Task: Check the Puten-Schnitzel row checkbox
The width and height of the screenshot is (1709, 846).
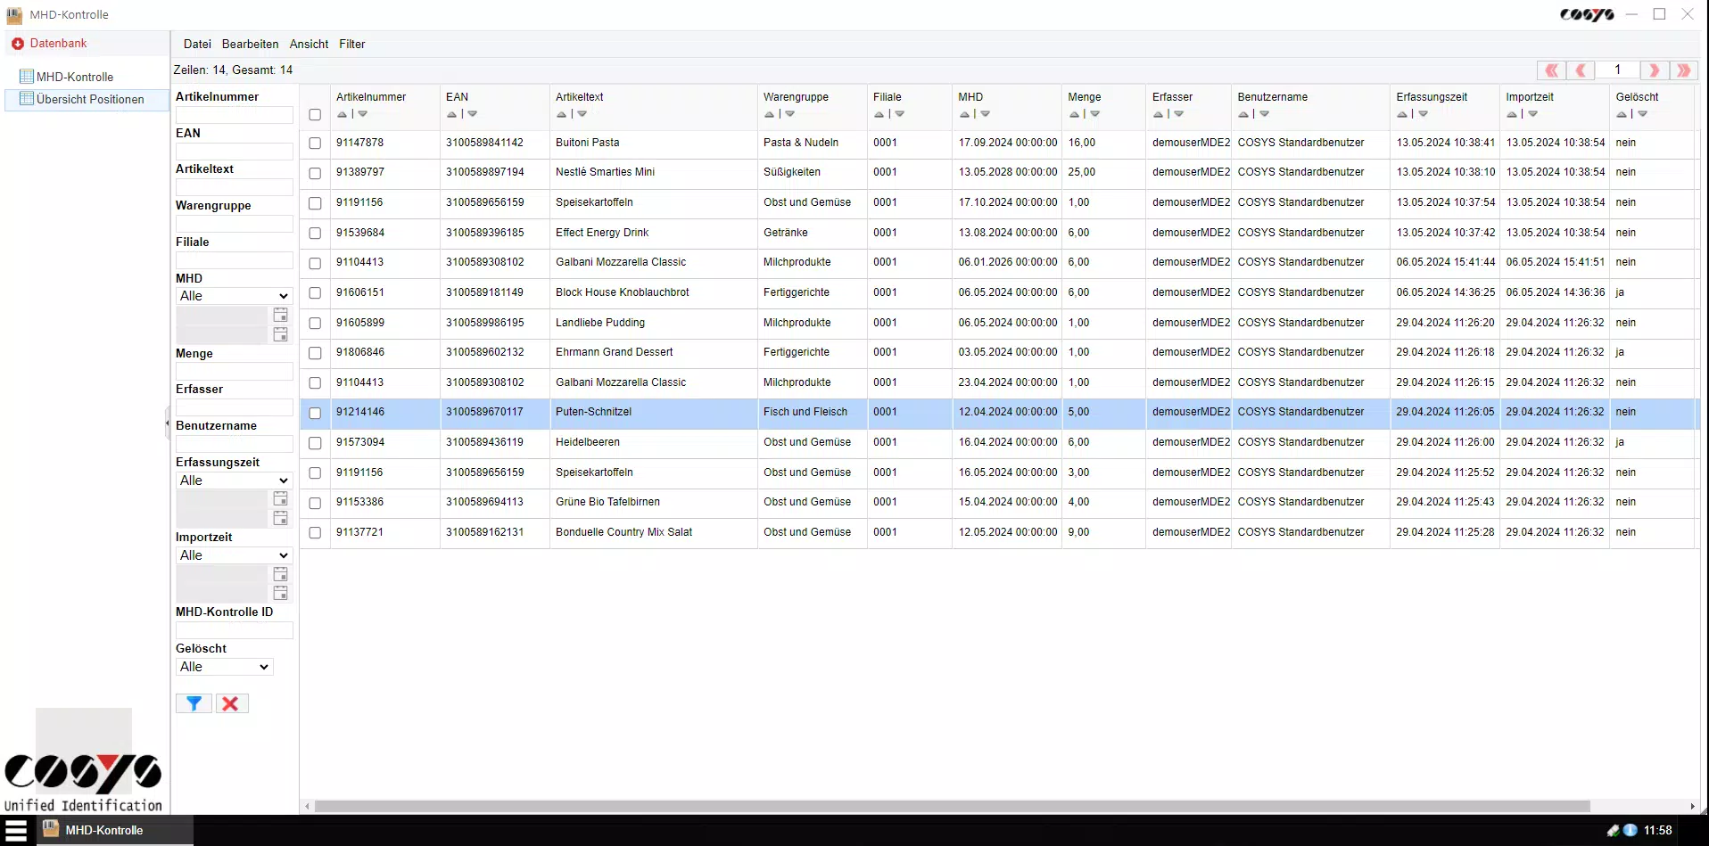Action: click(315, 413)
